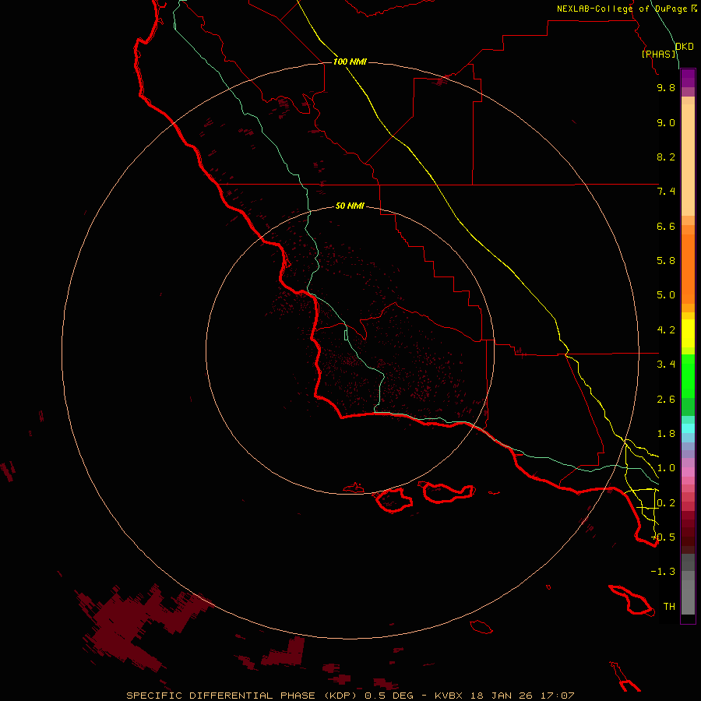Screen dimensions: 701x701
Task: Pick the yellow band of the color bar
Action: (688, 333)
